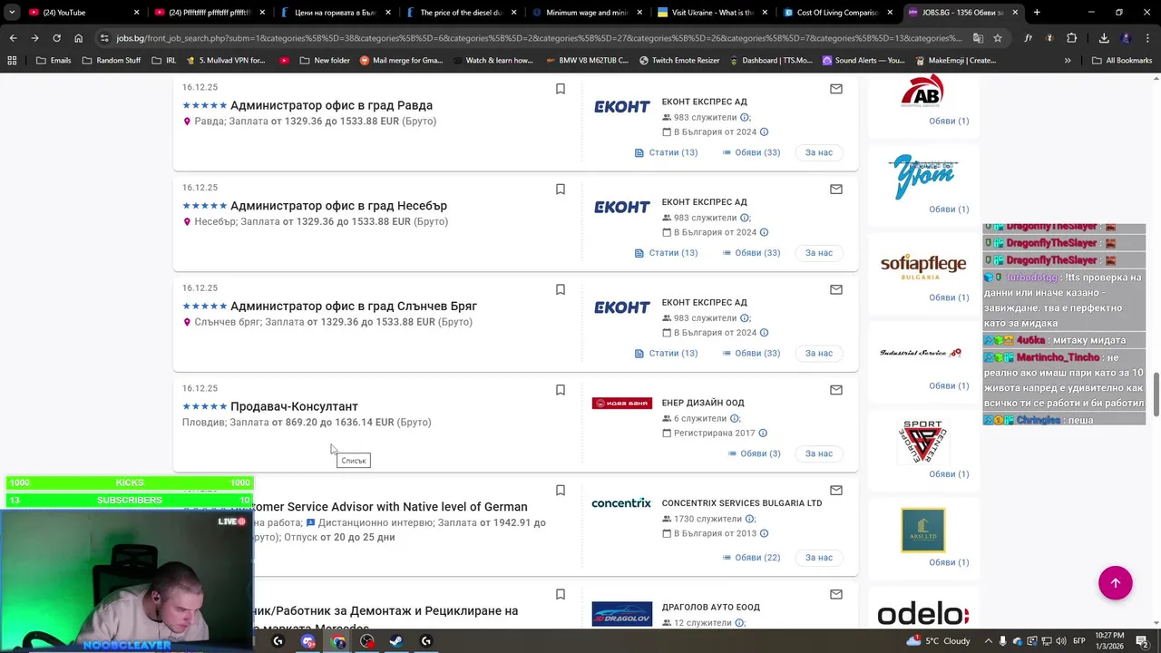Expand the overflow bookmarks chevron
1161x653 pixels.
(1068, 61)
